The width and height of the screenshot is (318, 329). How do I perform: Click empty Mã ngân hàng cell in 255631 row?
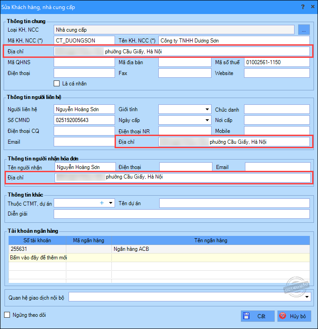89,249
